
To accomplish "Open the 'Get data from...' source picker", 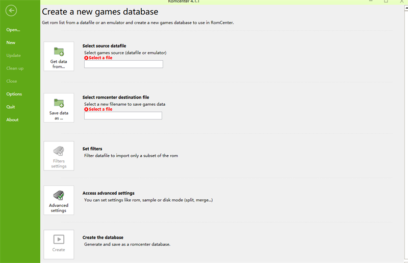I will (x=59, y=56).
